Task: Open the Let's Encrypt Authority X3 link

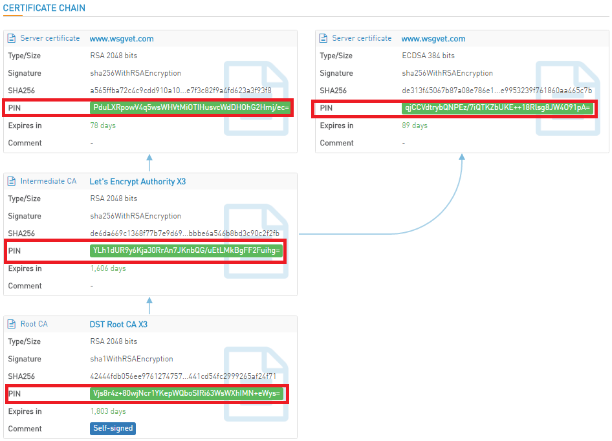Action: tap(137, 182)
